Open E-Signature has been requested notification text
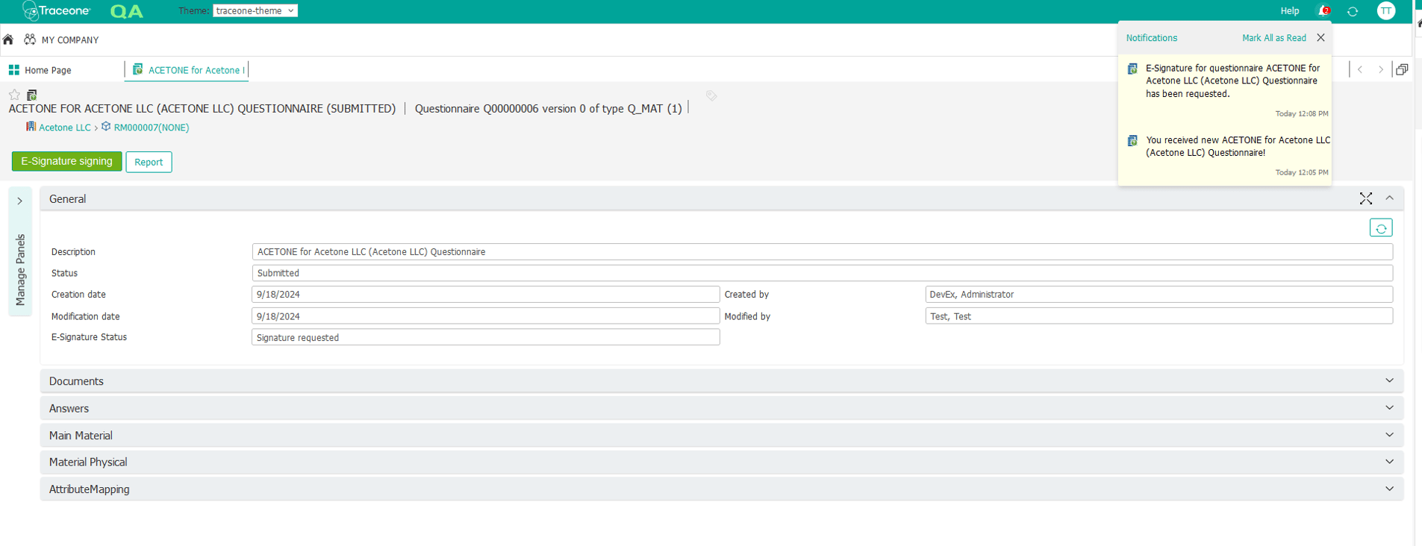1422x546 pixels. click(x=1233, y=81)
